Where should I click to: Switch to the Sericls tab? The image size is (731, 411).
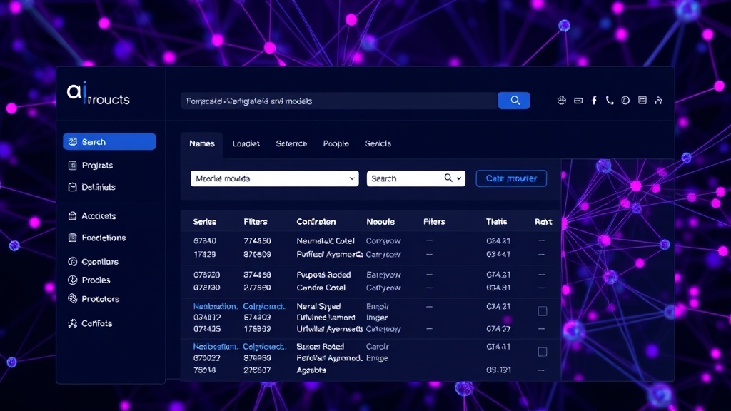378,143
